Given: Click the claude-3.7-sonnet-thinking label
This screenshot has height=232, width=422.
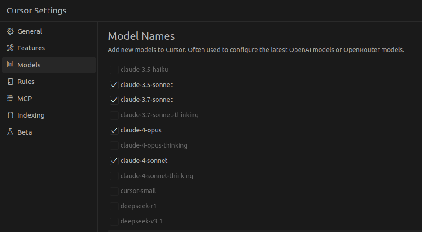Looking at the screenshot, I should [x=159, y=115].
